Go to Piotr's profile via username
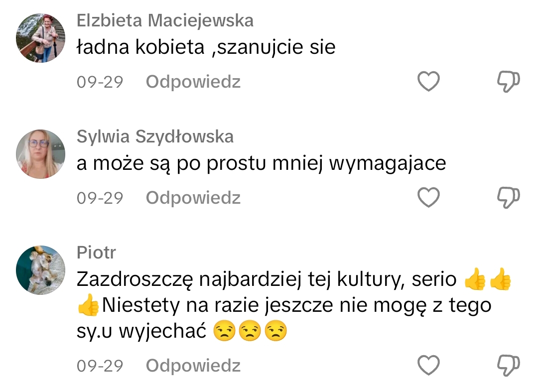 click(x=96, y=253)
